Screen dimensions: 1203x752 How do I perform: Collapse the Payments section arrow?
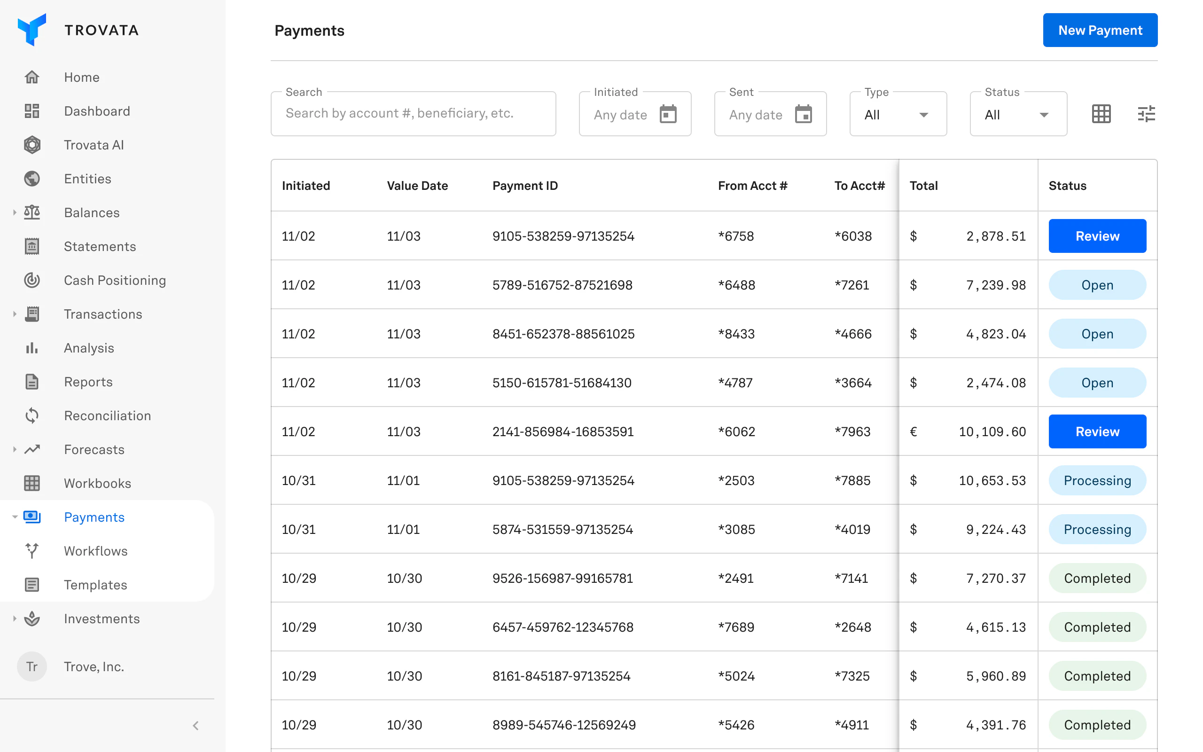[x=15, y=517]
